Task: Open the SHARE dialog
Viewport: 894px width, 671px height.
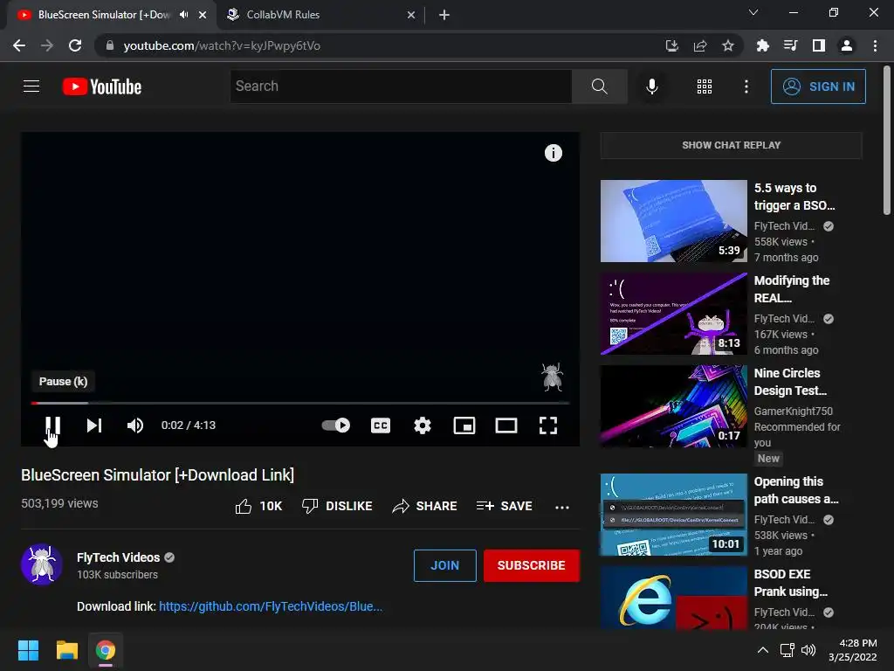Action: 425,506
